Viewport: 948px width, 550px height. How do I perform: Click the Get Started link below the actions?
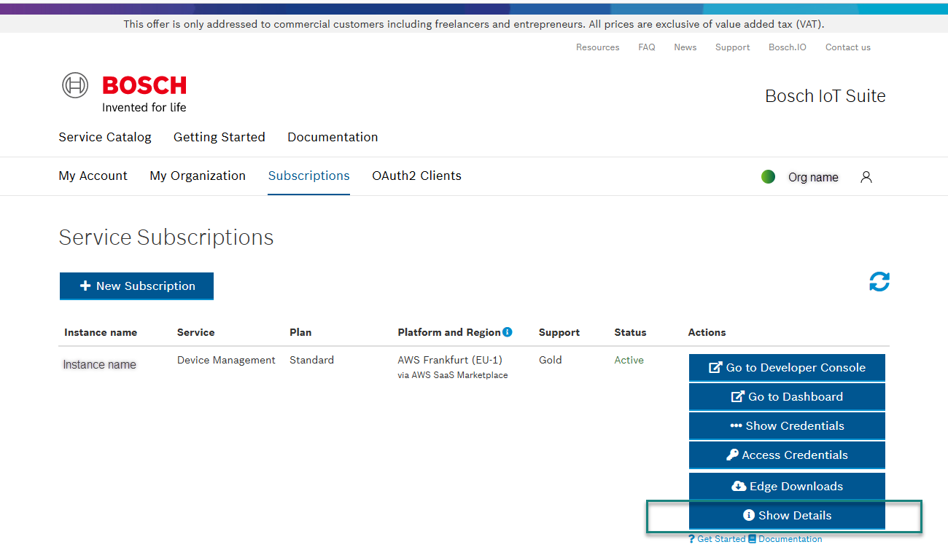pyautogui.click(x=717, y=539)
